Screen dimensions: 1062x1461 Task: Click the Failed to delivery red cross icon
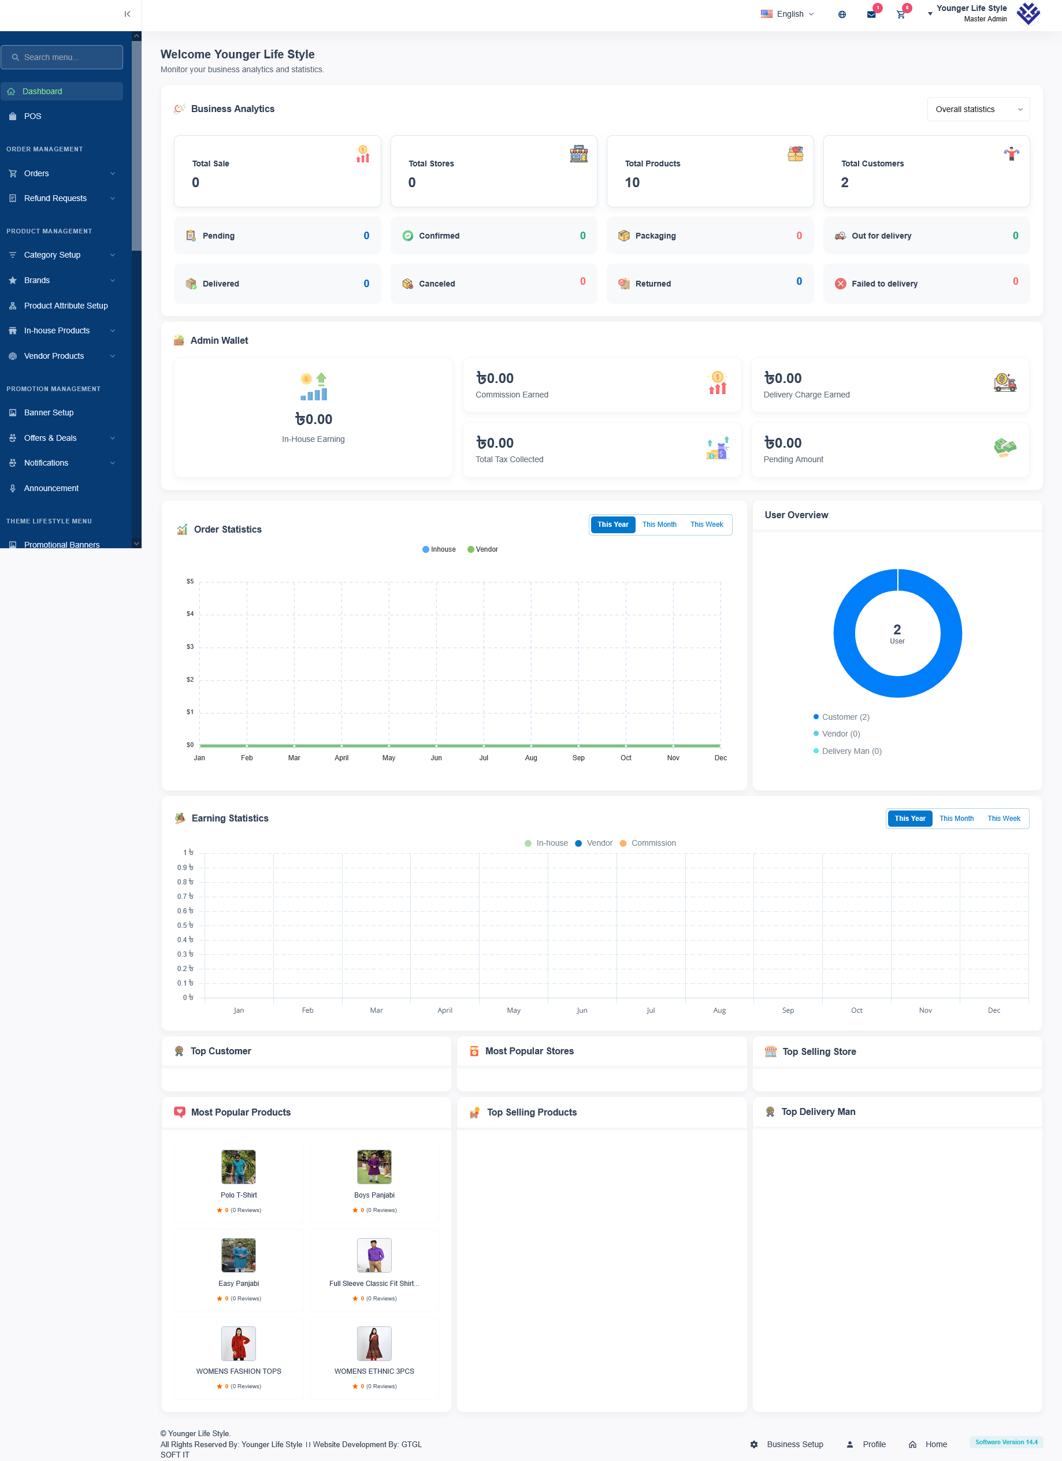click(x=840, y=284)
